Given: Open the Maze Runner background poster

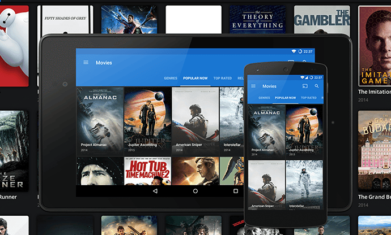Looking at the screenshot, I should pyautogui.click(x=14, y=151).
